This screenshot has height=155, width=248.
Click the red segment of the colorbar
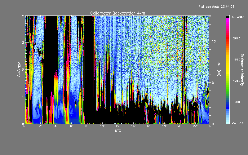[228, 38]
